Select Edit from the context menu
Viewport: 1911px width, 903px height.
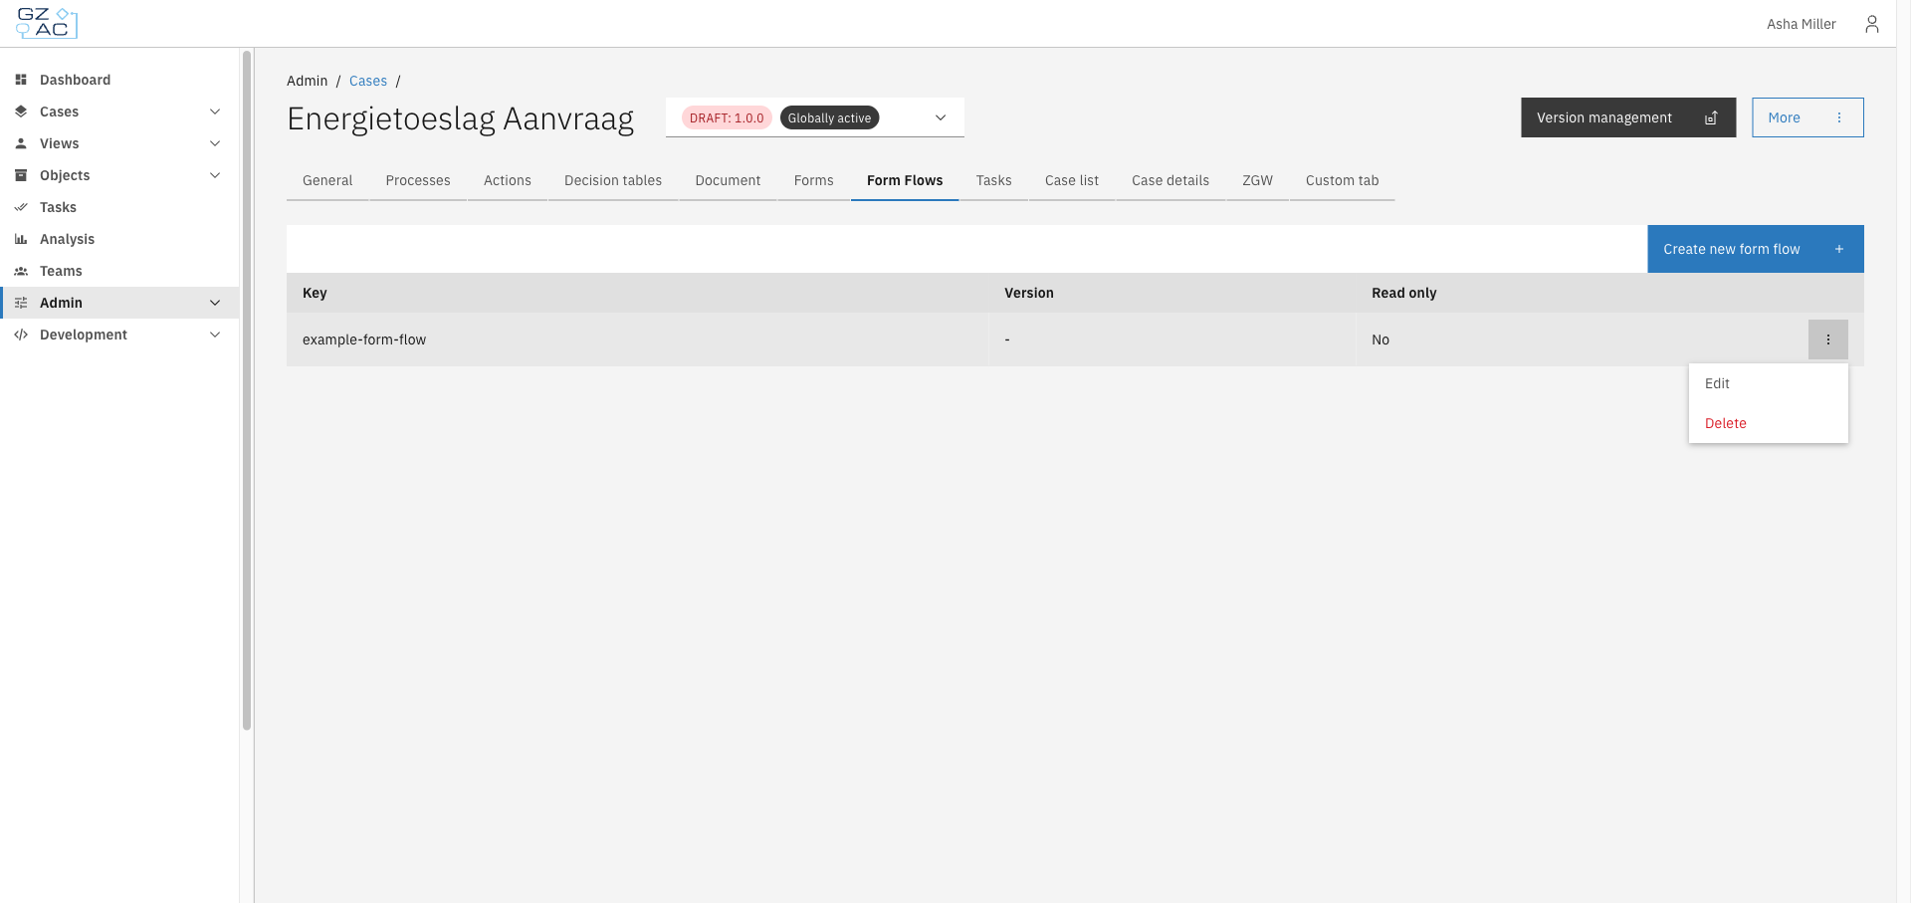[1768, 383]
